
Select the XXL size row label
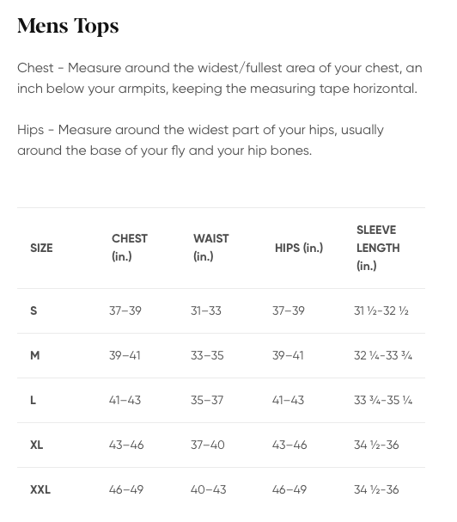pyautogui.click(x=40, y=489)
